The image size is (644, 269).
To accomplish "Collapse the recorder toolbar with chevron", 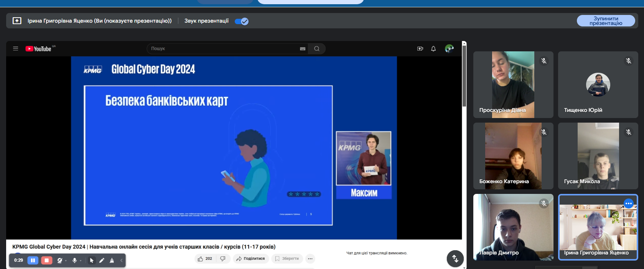I will click(122, 261).
